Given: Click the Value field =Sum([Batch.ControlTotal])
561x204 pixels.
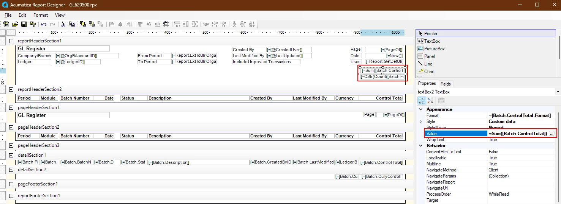Looking at the screenshot, I should tap(518, 134).
